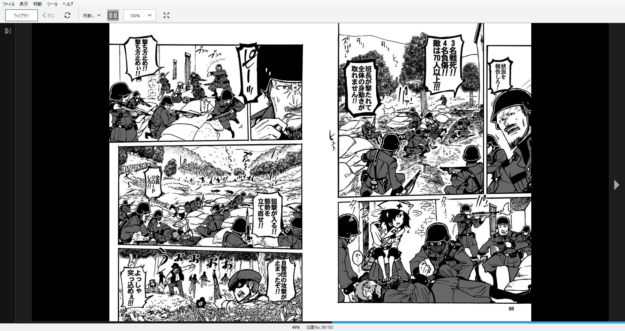Click the refresh sync icon
The width and height of the screenshot is (625, 331).
(67, 15)
